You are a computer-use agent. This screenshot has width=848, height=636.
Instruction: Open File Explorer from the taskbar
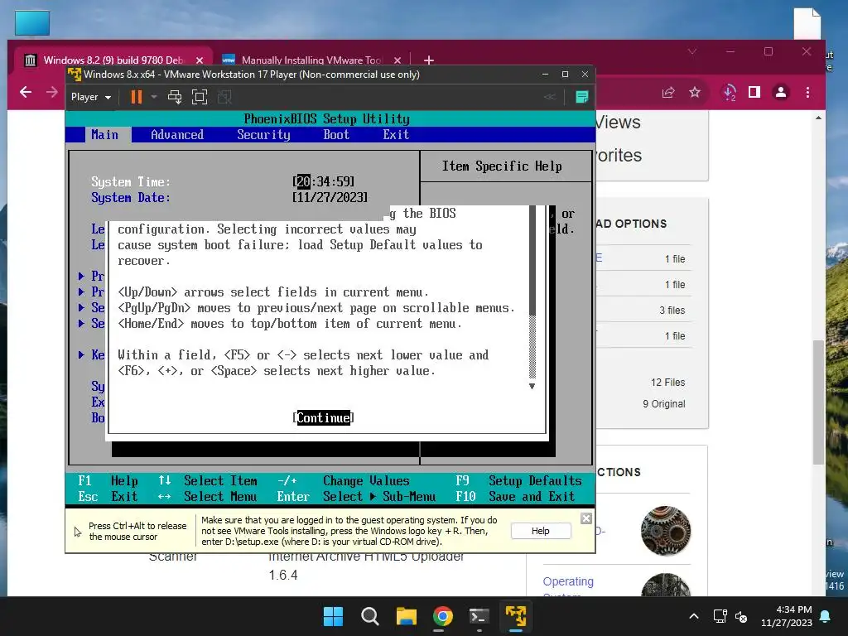click(406, 616)
